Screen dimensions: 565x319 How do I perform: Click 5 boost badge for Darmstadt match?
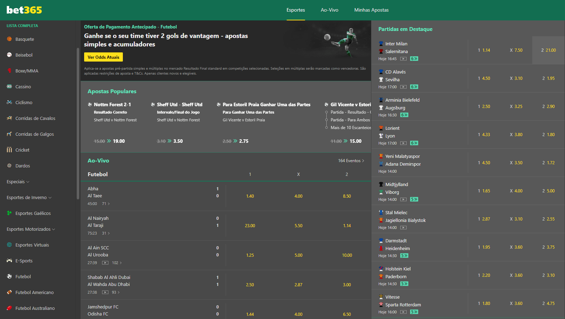pos(404,256)
